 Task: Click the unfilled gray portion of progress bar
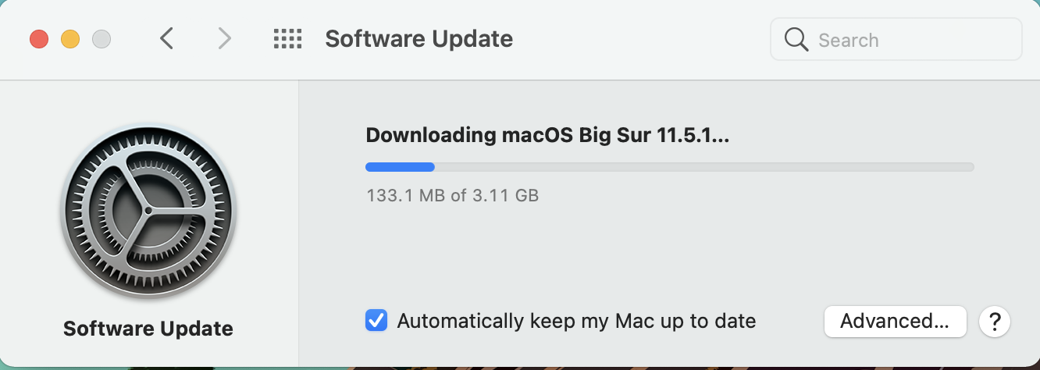pos(703,166)
